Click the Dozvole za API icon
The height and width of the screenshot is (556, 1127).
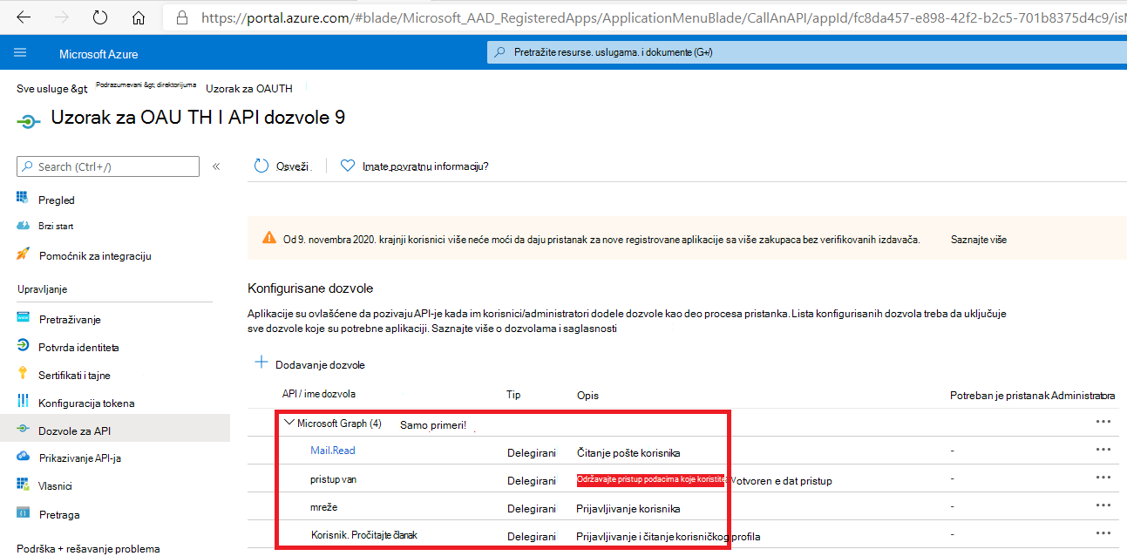pyautogui.click(x=24, y=431)
